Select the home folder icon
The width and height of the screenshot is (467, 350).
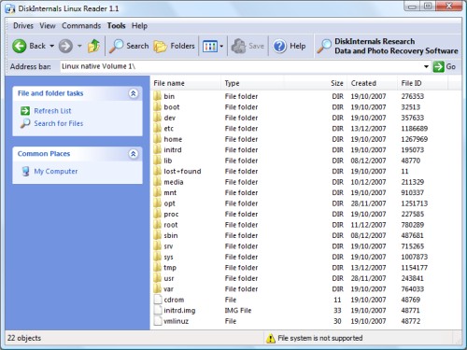tap(157, 139)
